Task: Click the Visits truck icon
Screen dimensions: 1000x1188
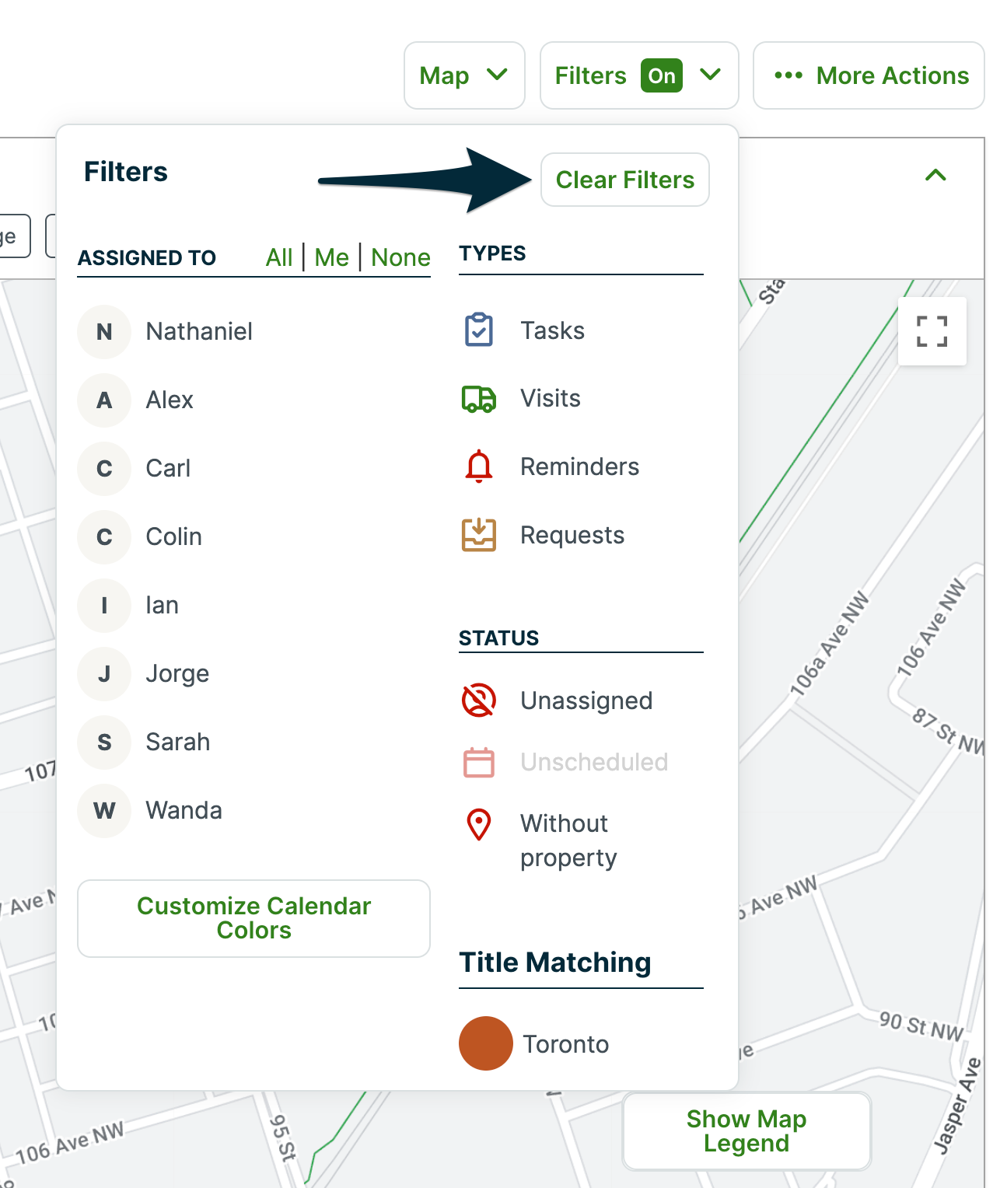Action: coord(478,398)
